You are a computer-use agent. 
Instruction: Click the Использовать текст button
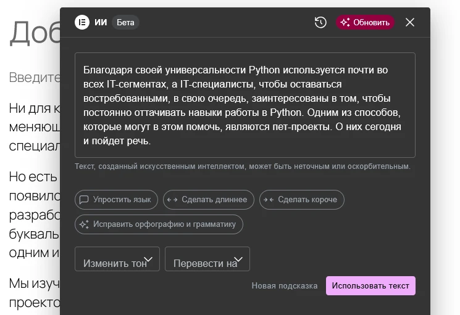[x=370, y=286]
